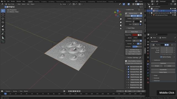Click View GrabDoc Camera button
The width and height of the screenshot is (177, 99).
pyautogui.click(x=134, y=61)
